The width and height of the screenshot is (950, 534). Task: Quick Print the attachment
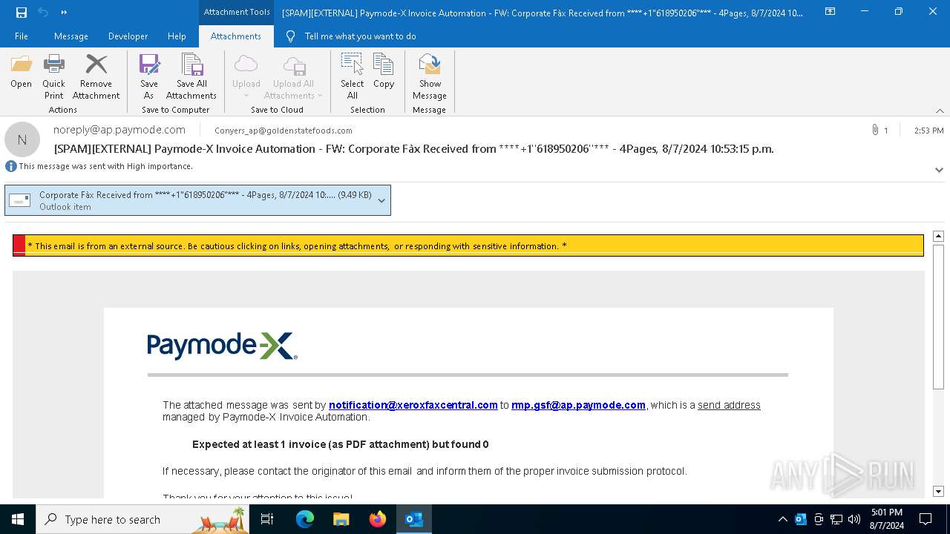pos(53,77)
